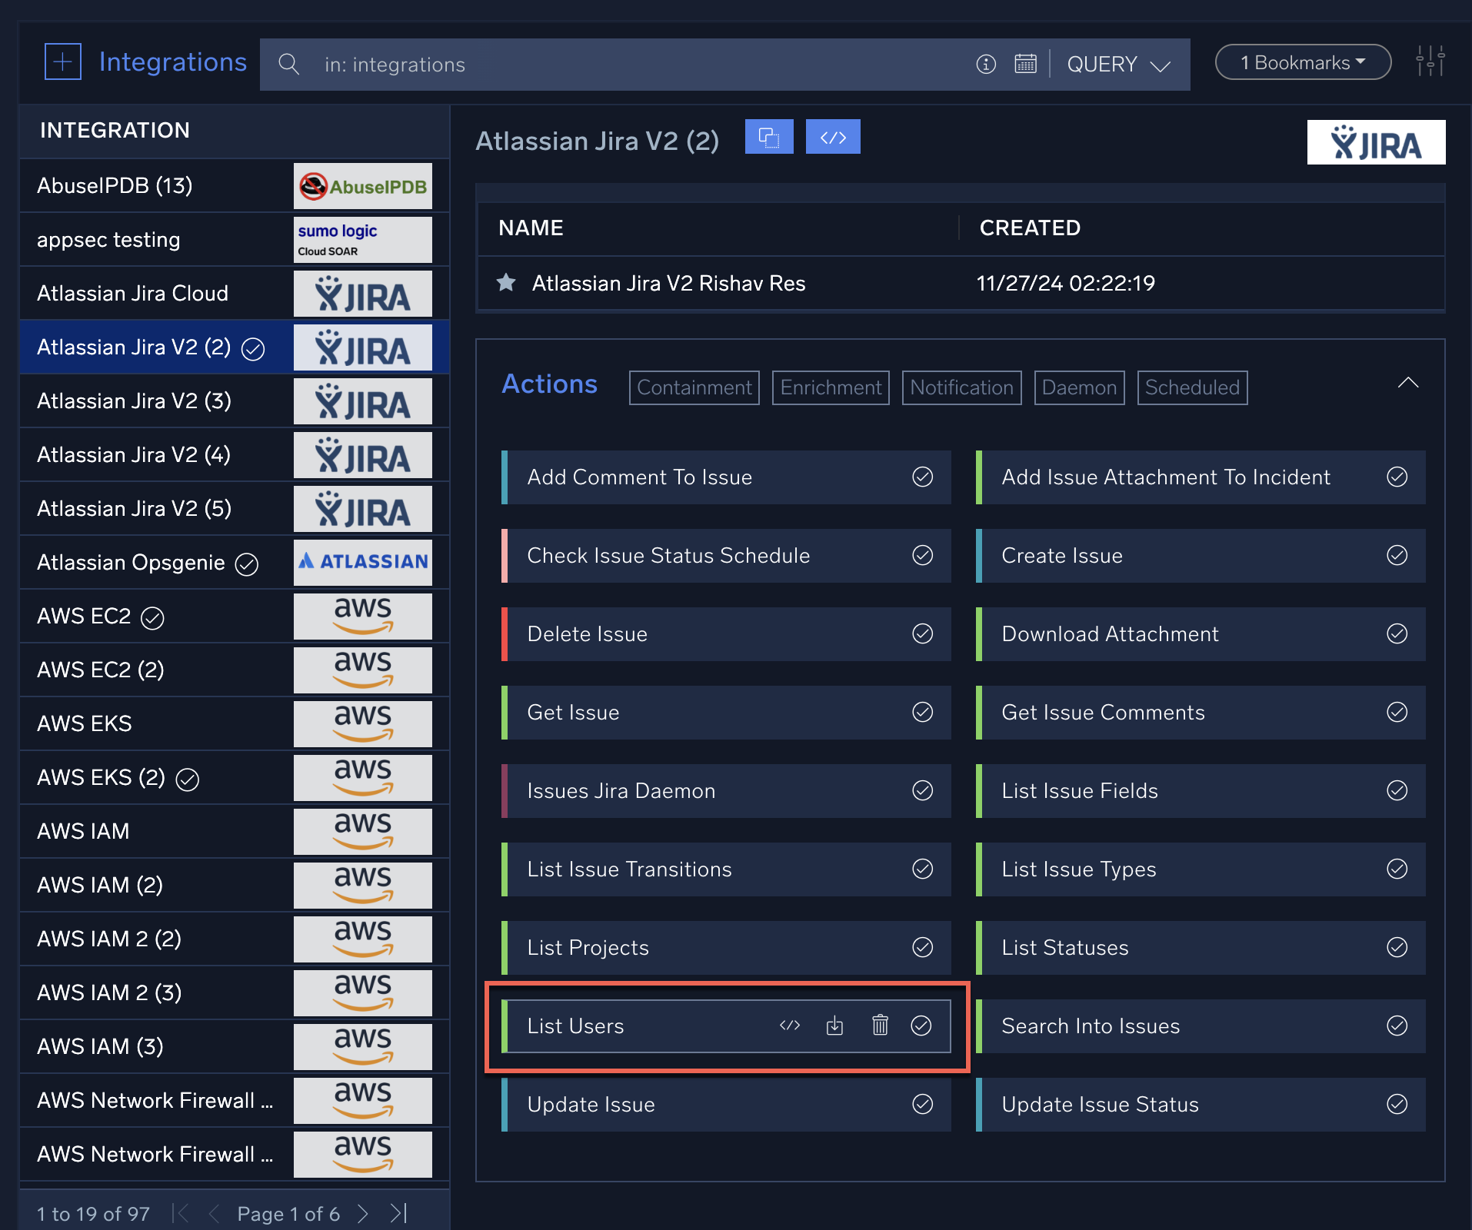
Task: Click the plus icon to add integration
Action: tap(63, 61)
